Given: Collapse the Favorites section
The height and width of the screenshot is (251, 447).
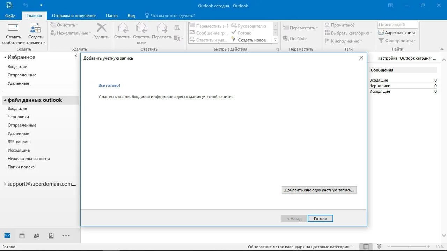Looking at the screenshot, I should (x=5, y=57).
